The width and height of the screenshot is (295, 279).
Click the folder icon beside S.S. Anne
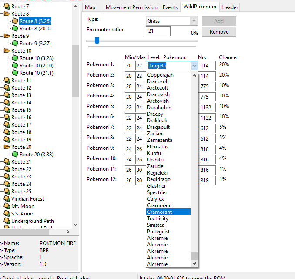coord(7,214)
